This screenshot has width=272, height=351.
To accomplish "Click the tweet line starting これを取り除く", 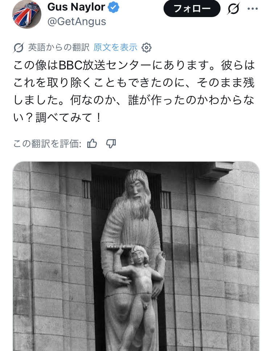I will (134, 83).
